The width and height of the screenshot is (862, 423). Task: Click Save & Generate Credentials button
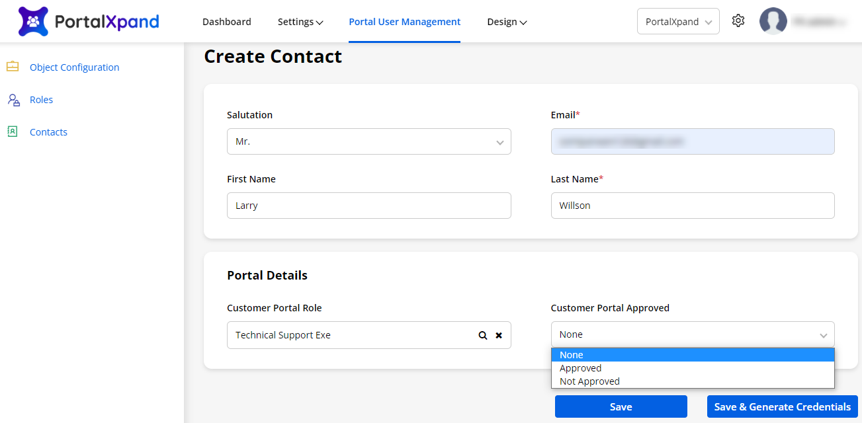782,406
